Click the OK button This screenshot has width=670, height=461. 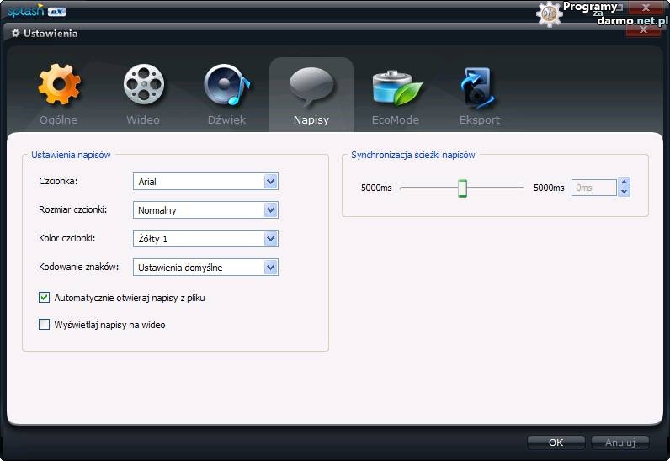tap(556, 442)
